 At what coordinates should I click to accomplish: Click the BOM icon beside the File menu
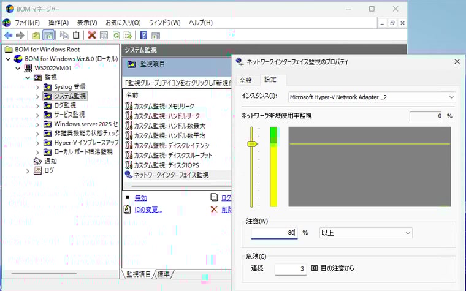point(7,23)
